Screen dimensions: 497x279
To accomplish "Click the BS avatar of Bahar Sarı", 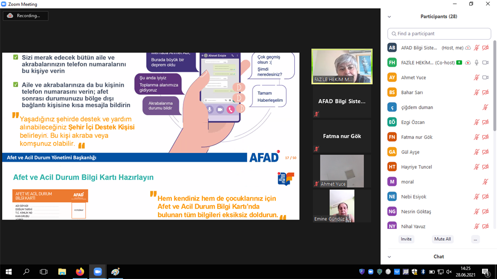I will pos(392,92).
